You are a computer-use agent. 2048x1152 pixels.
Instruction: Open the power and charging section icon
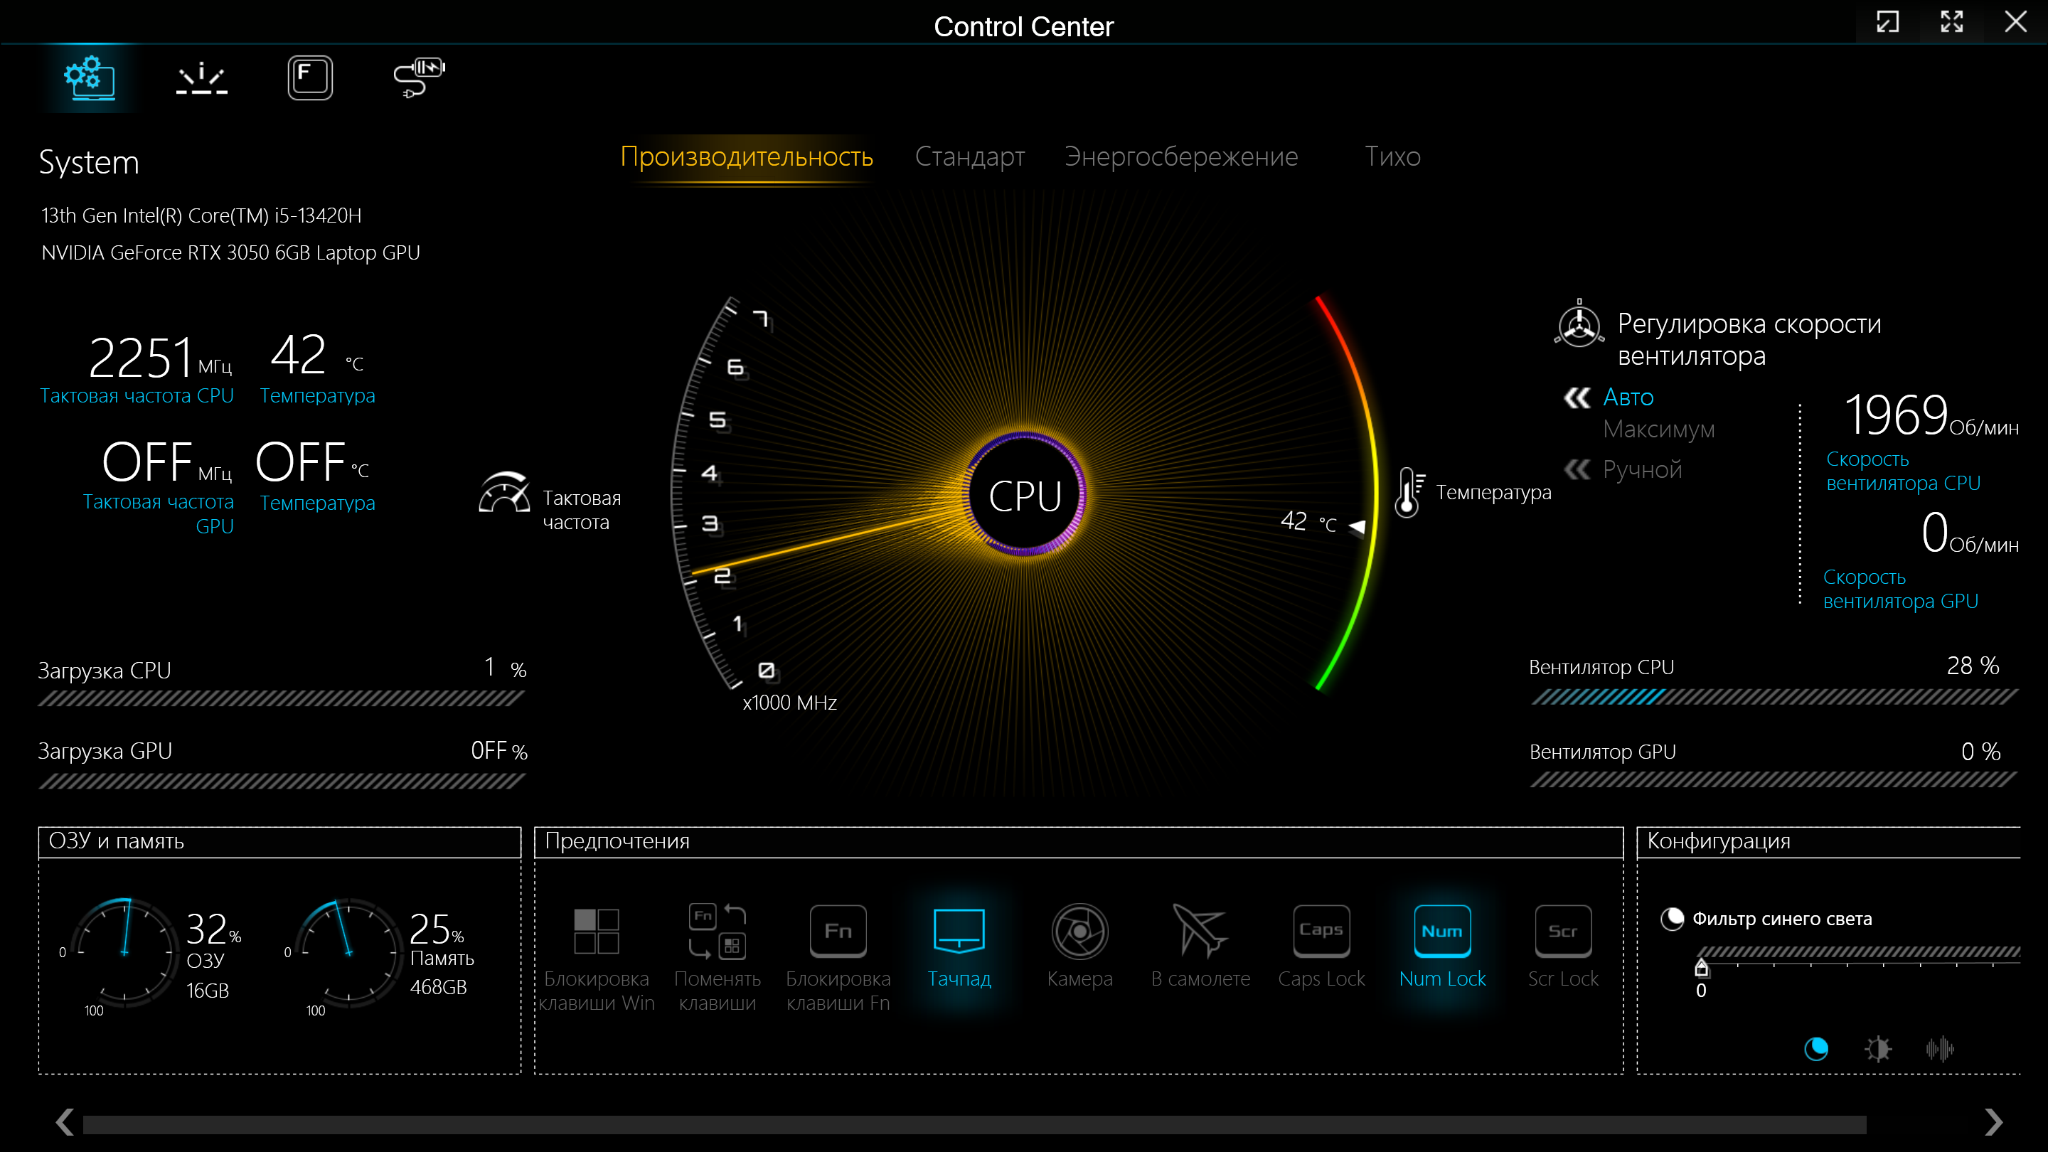point(419,78)
